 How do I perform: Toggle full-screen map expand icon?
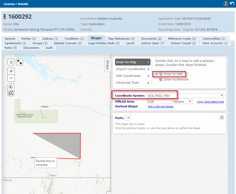[x=20, y=62]
